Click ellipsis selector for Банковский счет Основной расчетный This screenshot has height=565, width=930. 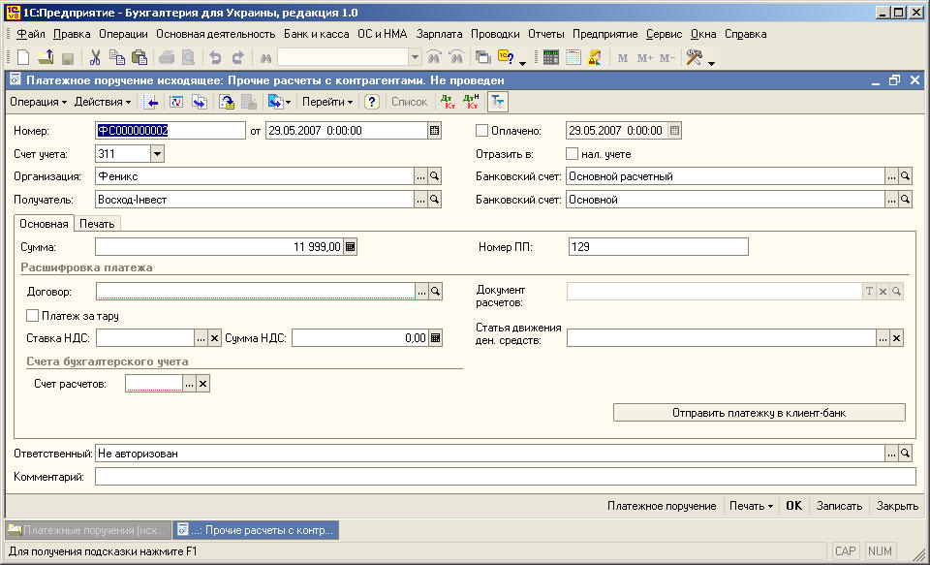(891, 176)
